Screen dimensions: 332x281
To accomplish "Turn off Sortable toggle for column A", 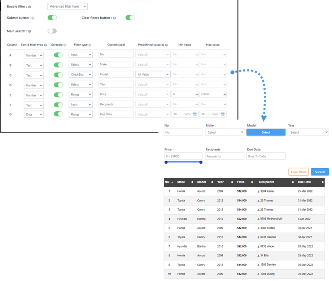I will (x=58, y=55).
